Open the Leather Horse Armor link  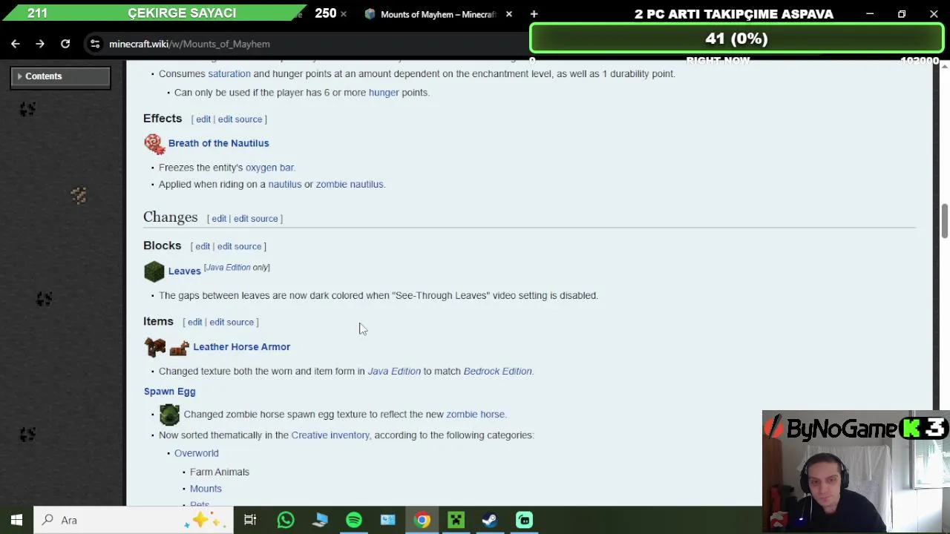pyautogui.click(x=241, y=347)
